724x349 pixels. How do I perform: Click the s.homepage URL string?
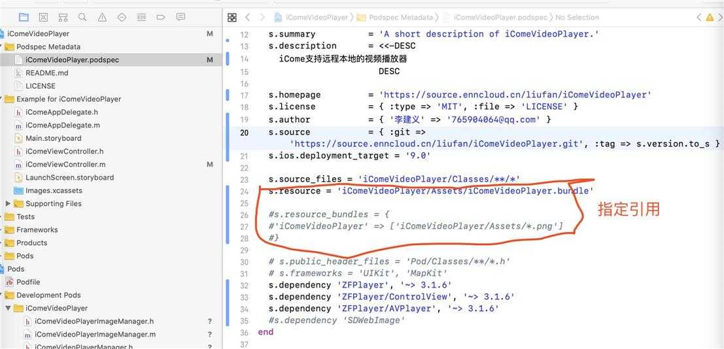(x=515, y=95)
